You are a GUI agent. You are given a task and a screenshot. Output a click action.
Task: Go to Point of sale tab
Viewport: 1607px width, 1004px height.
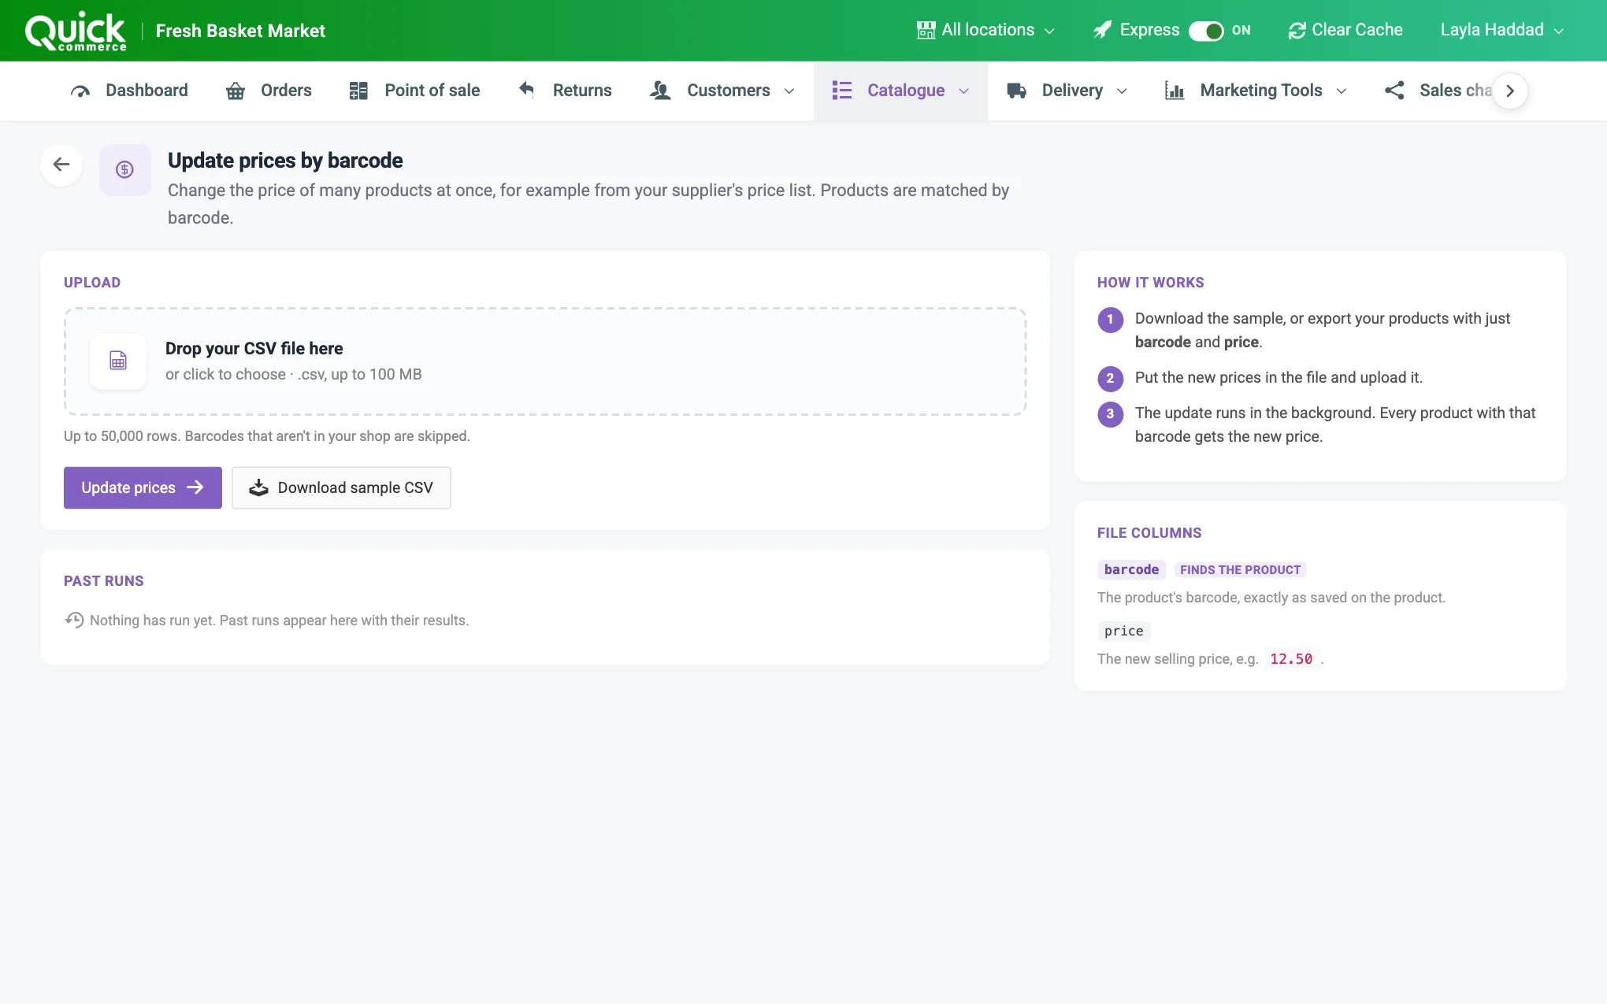coord(414,91)
